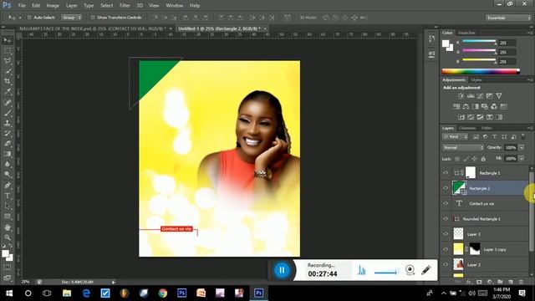The height and width of the screenshot is (301, 535).
Task: Click the recorder webcam icon
Action: click(x=410, y=270)
